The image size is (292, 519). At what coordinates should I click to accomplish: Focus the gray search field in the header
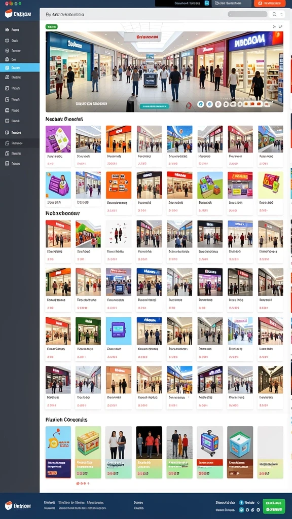click(x=247, y=14)
